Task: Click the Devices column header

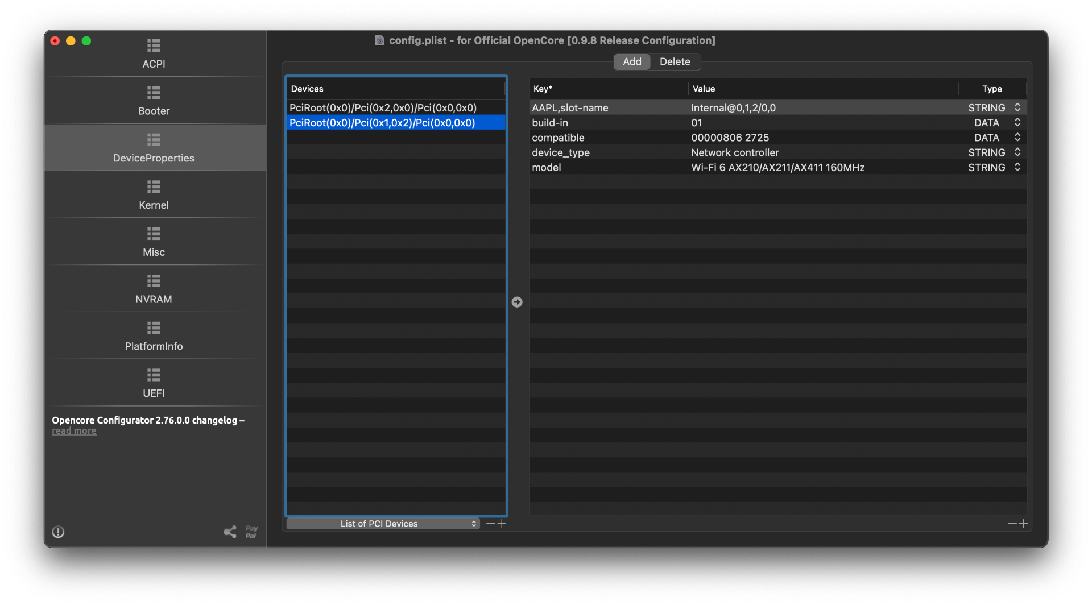Action: [x=396, y=89]
